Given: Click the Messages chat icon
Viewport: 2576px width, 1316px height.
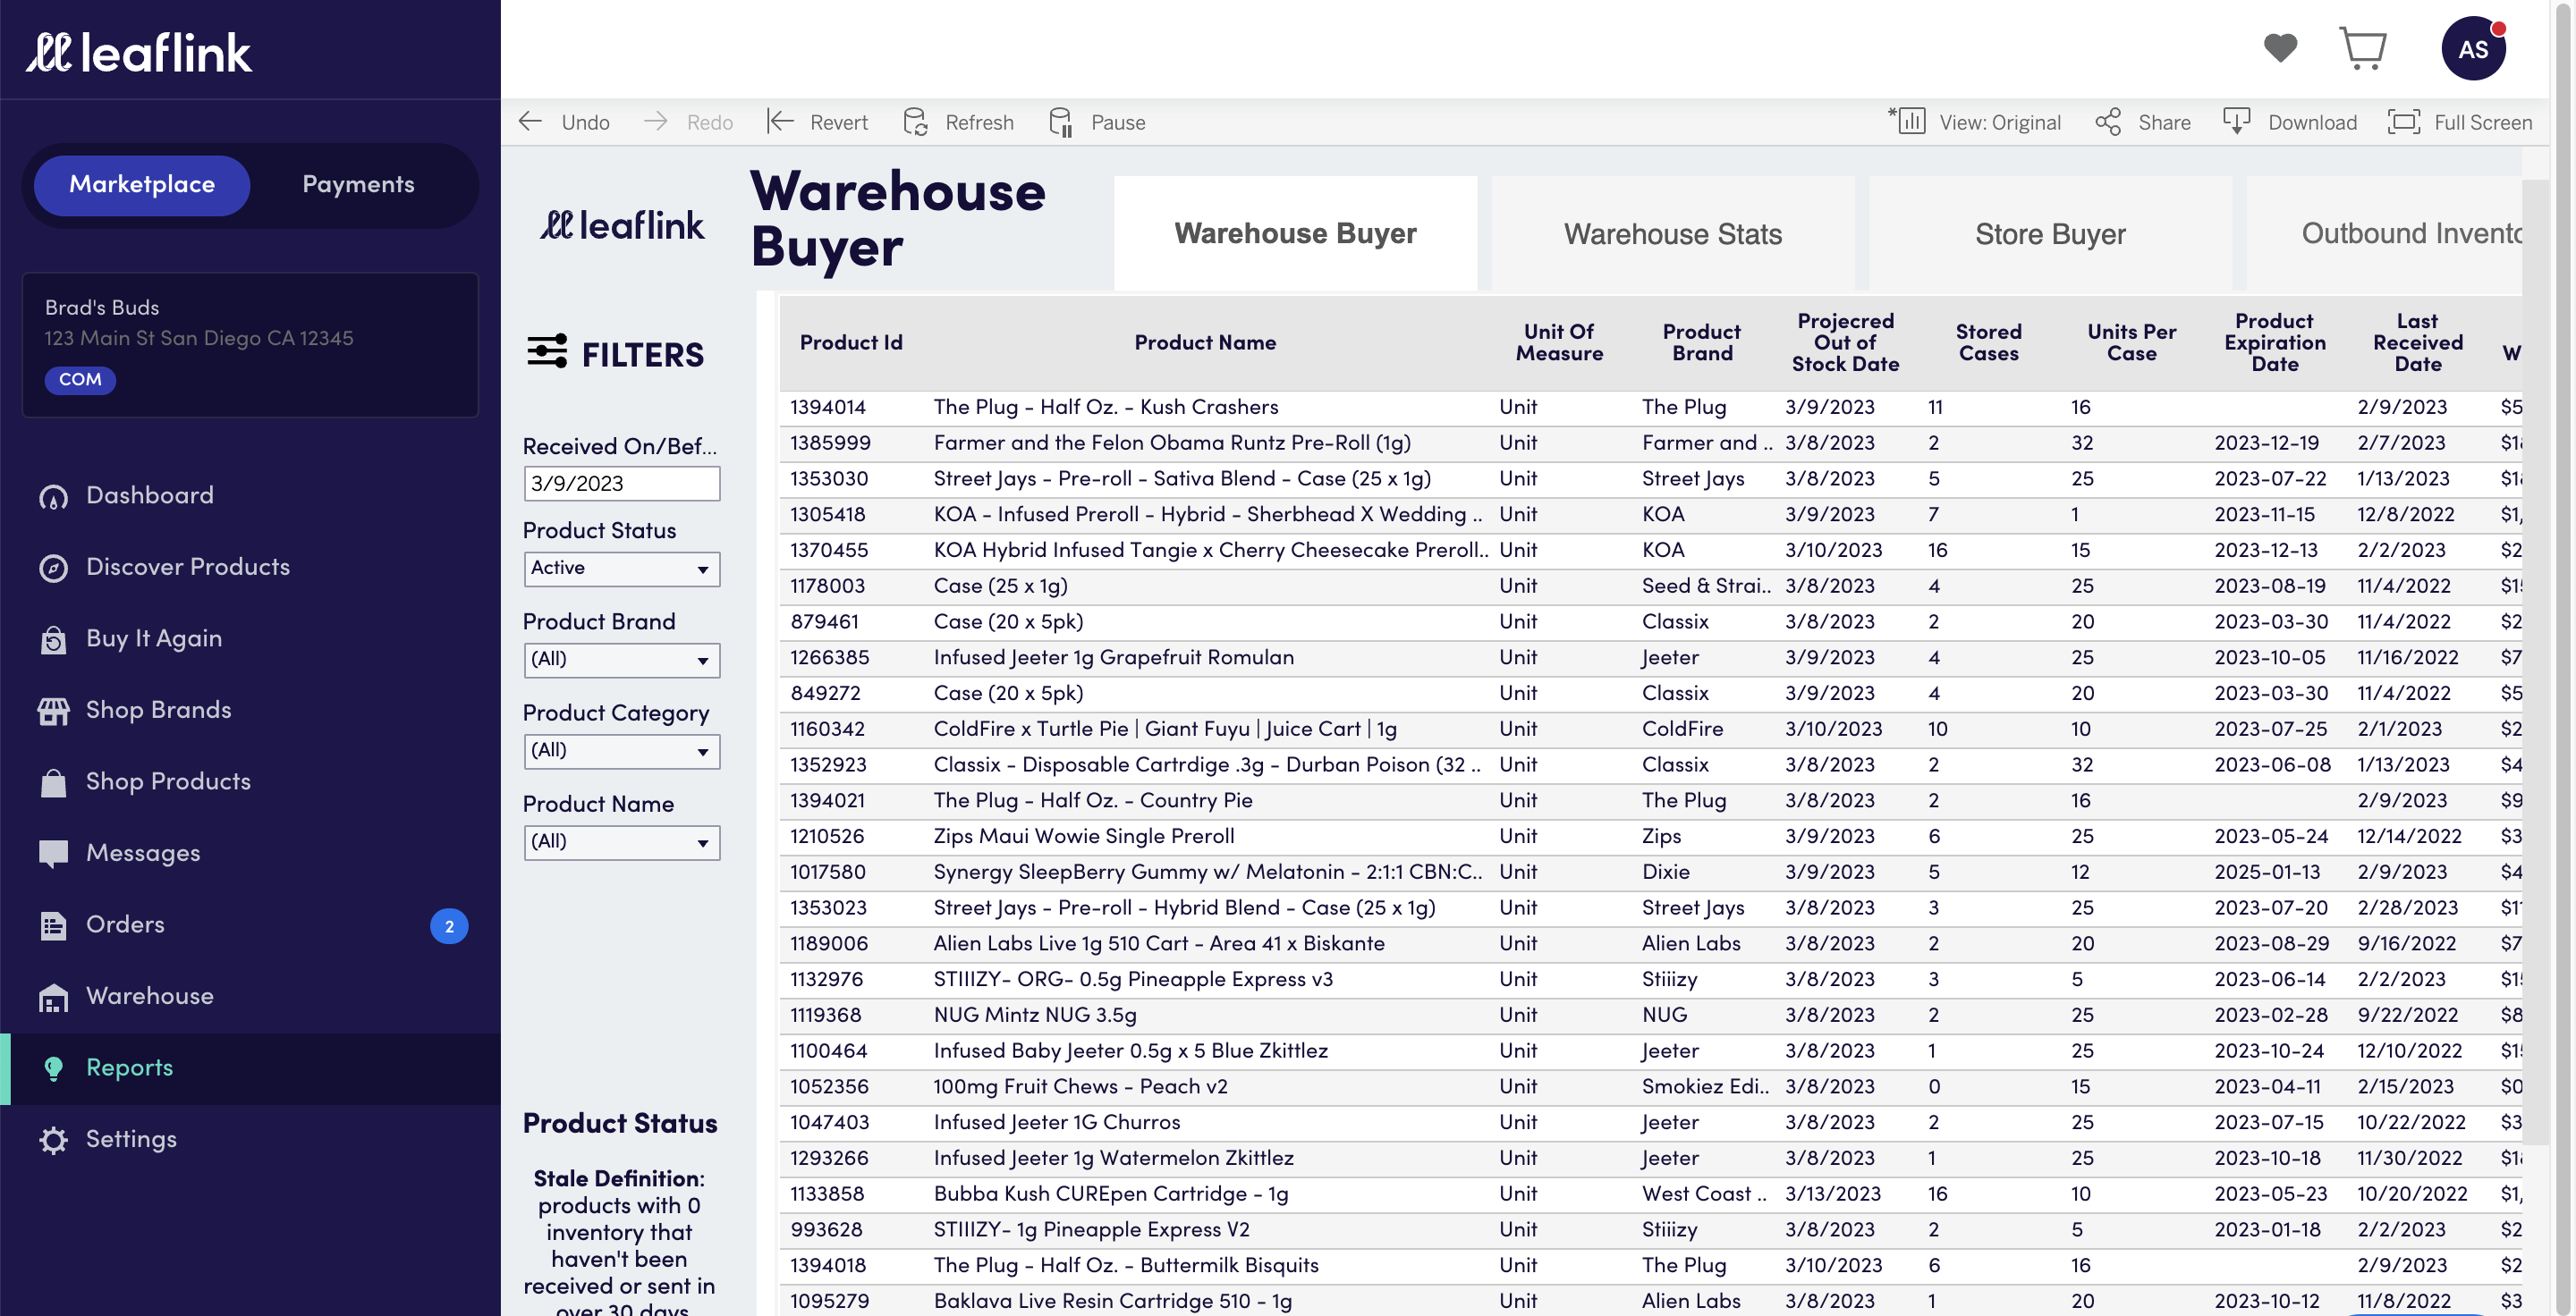Looking at the screenshot, I should [x=53, y=855].
